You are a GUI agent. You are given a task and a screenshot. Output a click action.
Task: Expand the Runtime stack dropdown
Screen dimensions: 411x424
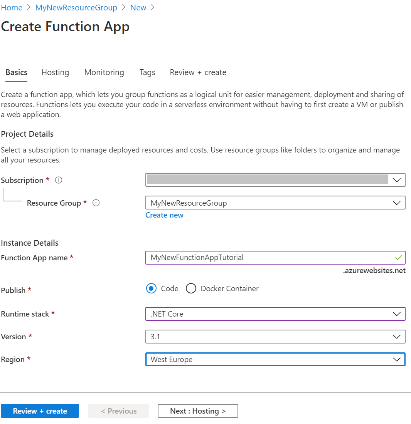pyautogui.click(x=397, y=314)
